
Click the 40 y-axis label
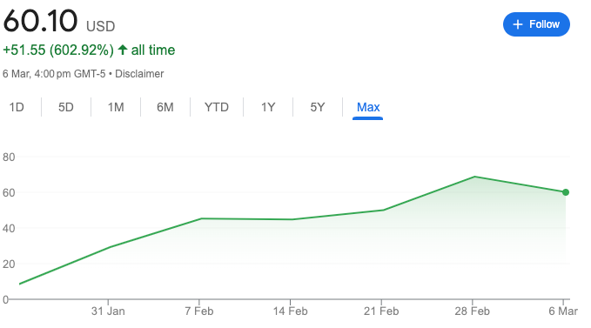9,229
